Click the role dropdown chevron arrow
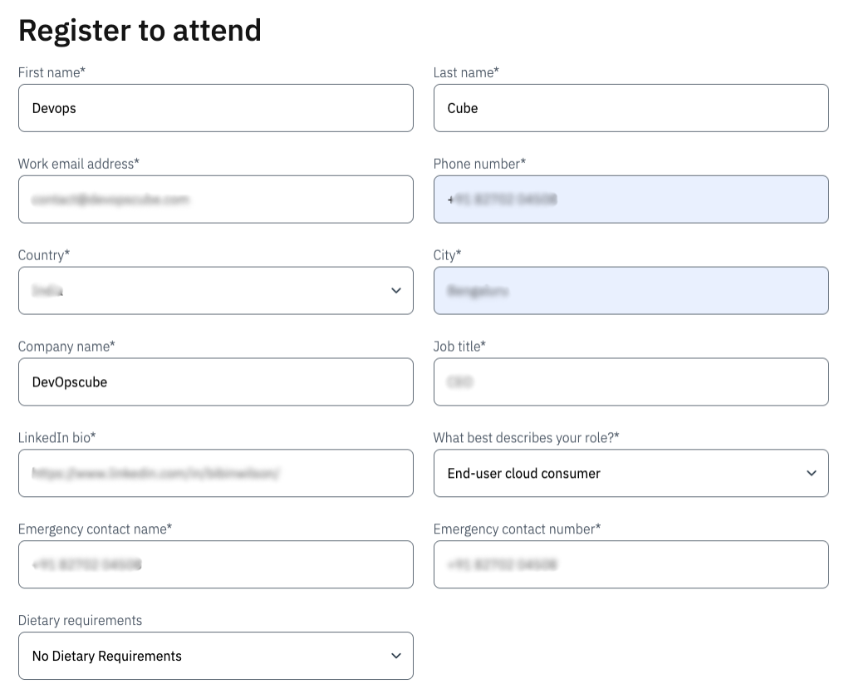844x694 pixels. [x=812, y=473]
